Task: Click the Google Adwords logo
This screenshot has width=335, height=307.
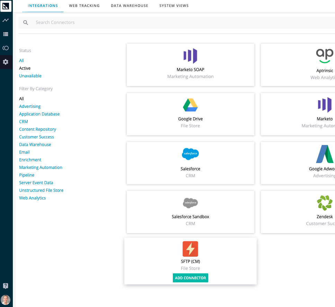Action: pyautogui.click(x=325, y=154)
